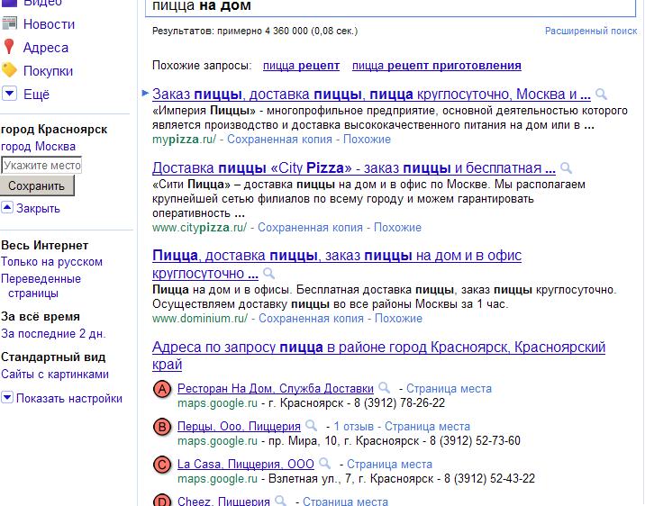Click map marker A icon
The width and height of the screenshot is (645, 506).
162,389
